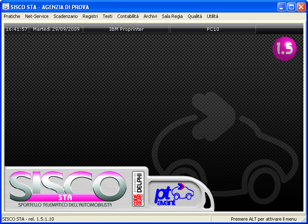This screenshot has width=308, height=224.
Task: Click the SISCO STA logo
Action: pos(68,187)
